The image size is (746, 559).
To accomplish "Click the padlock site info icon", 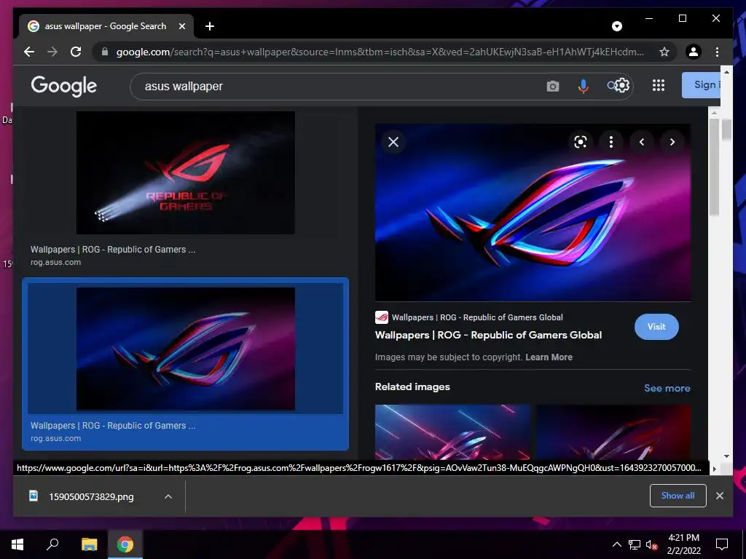I will pyautogui.click(x=105, y=52).
